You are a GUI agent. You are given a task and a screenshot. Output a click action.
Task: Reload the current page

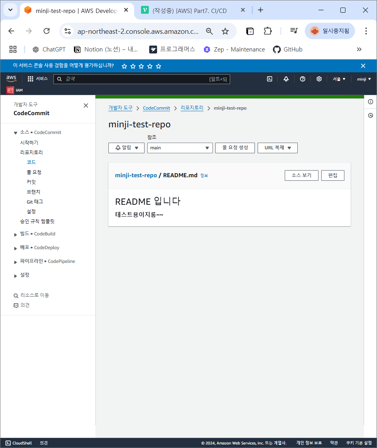(x=47, y=31)
